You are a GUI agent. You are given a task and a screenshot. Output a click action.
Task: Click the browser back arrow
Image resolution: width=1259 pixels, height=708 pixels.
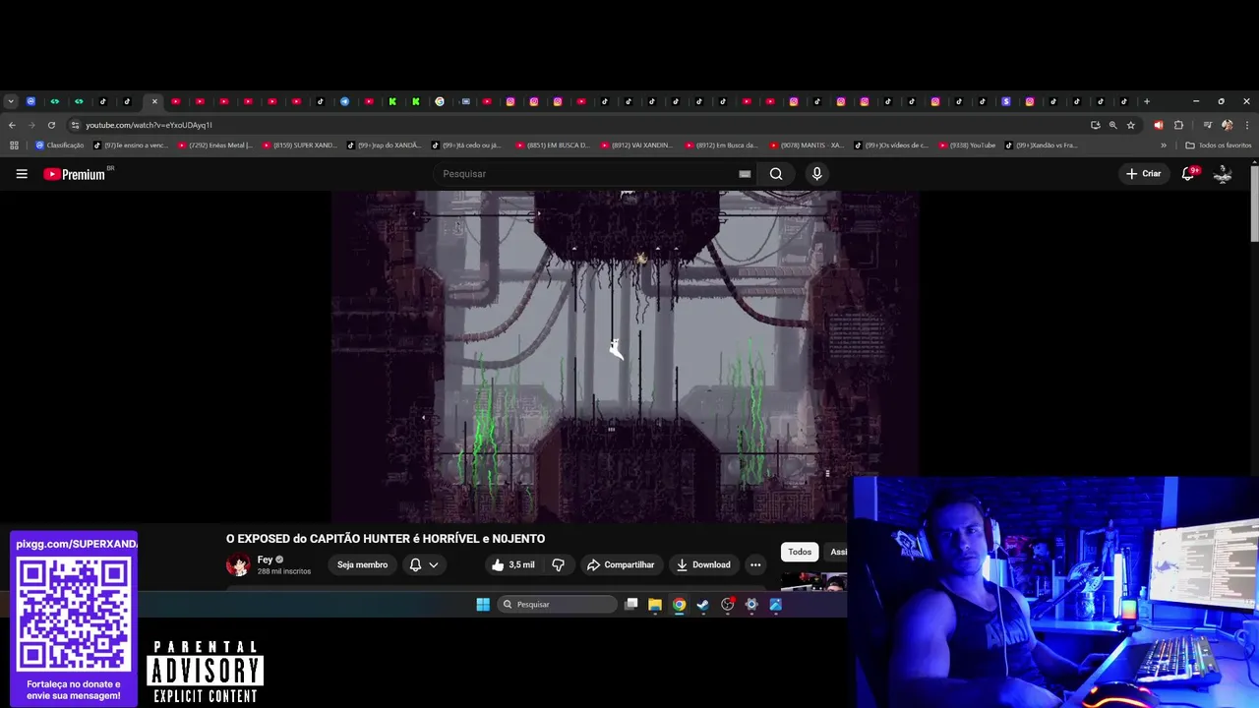pos(12,125)
